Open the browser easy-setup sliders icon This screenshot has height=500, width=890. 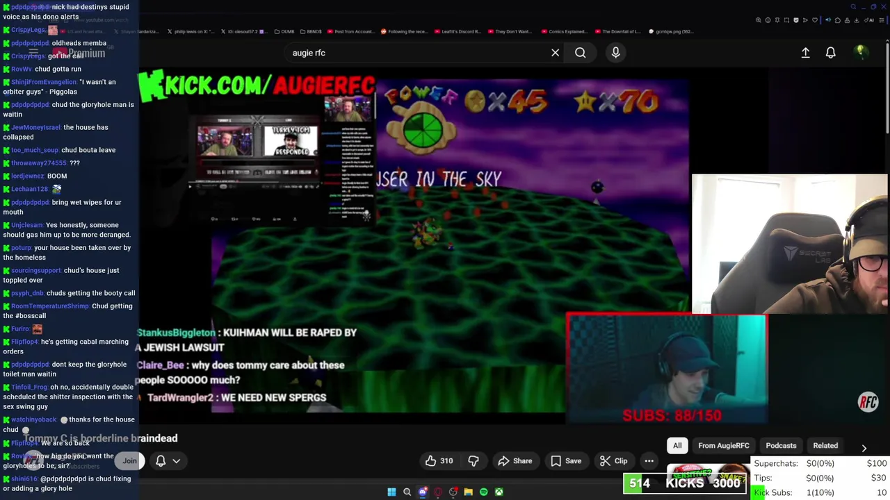tap(882, 20)
